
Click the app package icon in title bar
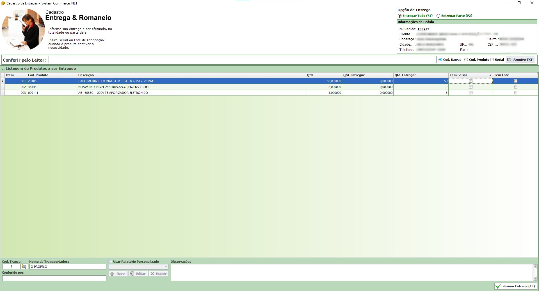(3, 3)
